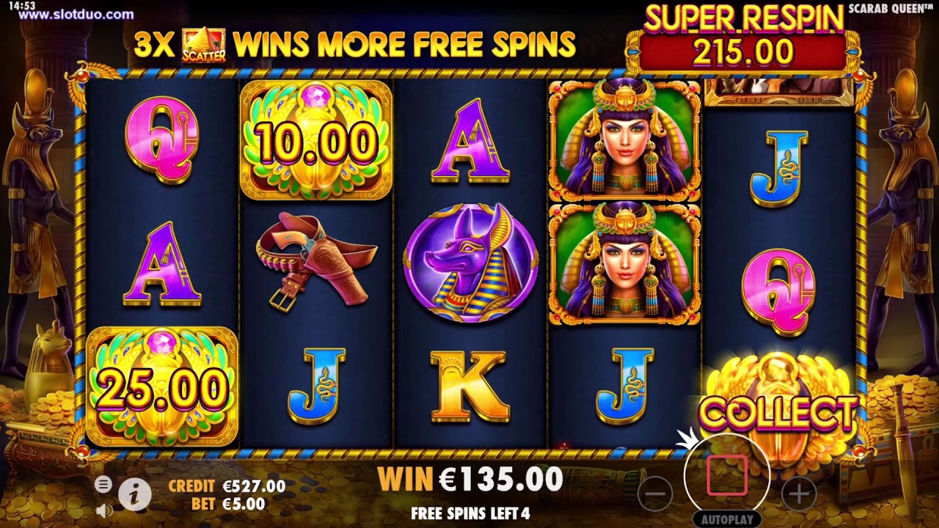Click the gun holster symbol
Viewport: 939px width, 528px height.
[316, 261]
